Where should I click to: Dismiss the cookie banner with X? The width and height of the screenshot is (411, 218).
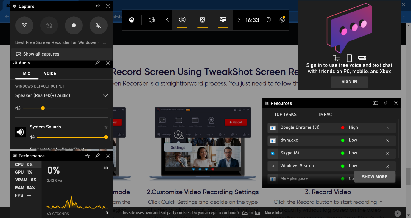(x=397, y=213)
